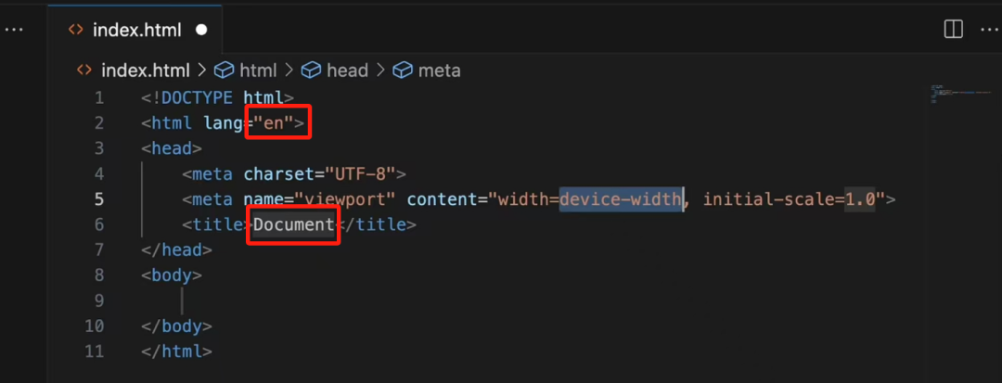
Task: Click the word Document in the title tag
Action: 293,224
